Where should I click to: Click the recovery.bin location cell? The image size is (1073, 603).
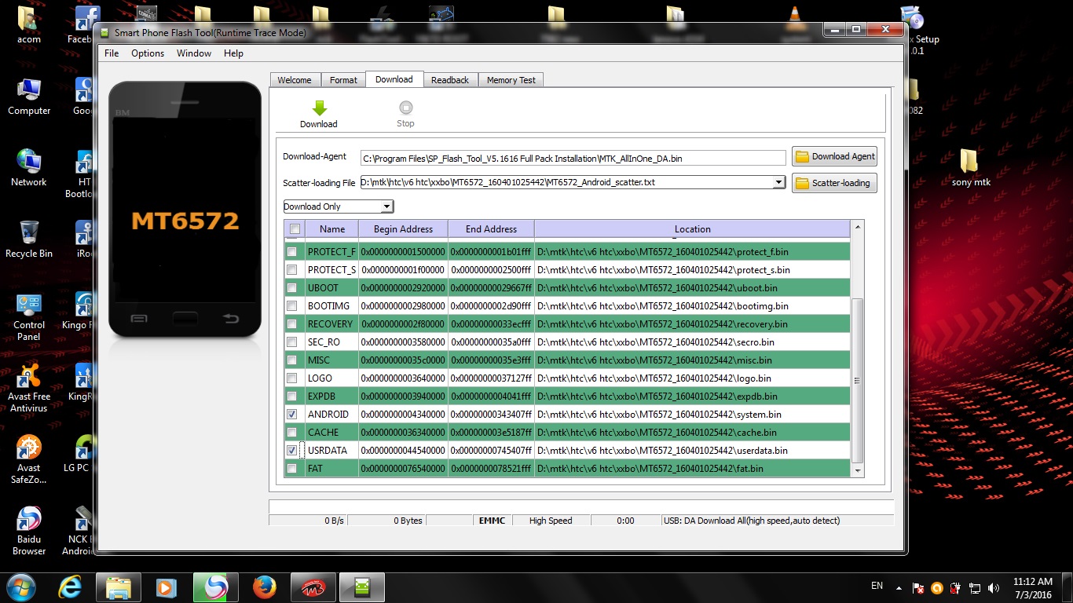coord(692,324)
